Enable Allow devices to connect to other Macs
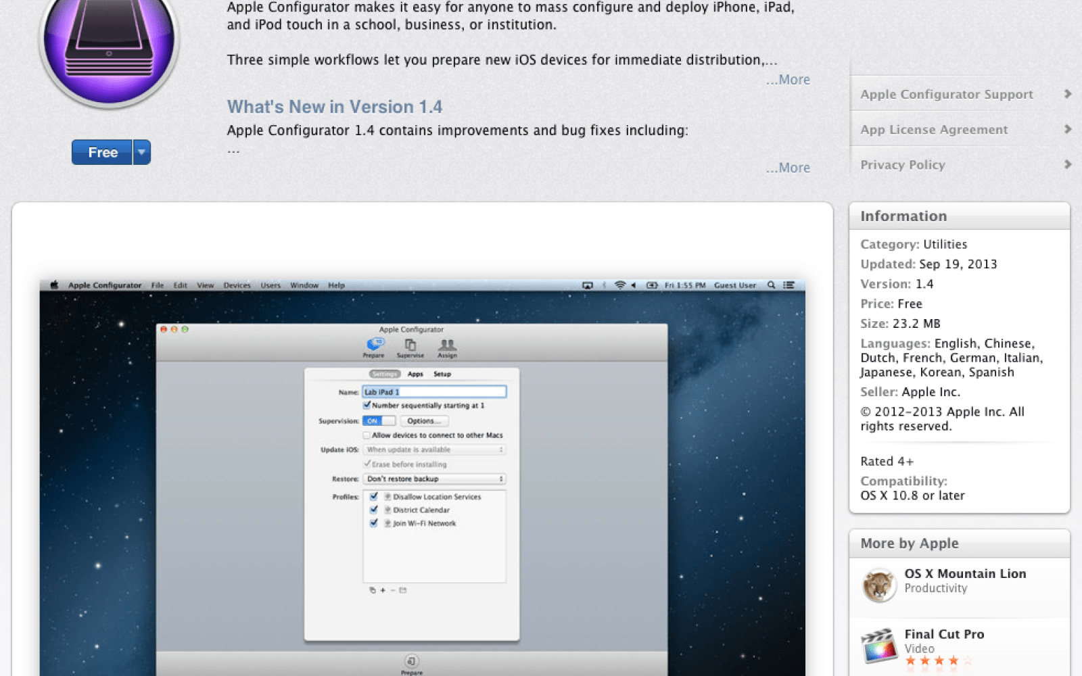This screenshot has width=1082, height=676. click(368, 435)
